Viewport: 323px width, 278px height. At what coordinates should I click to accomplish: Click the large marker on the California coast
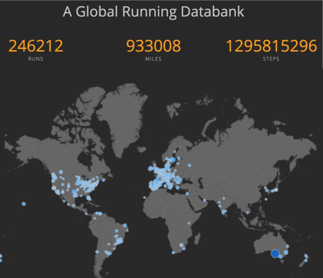pos(54,188)
